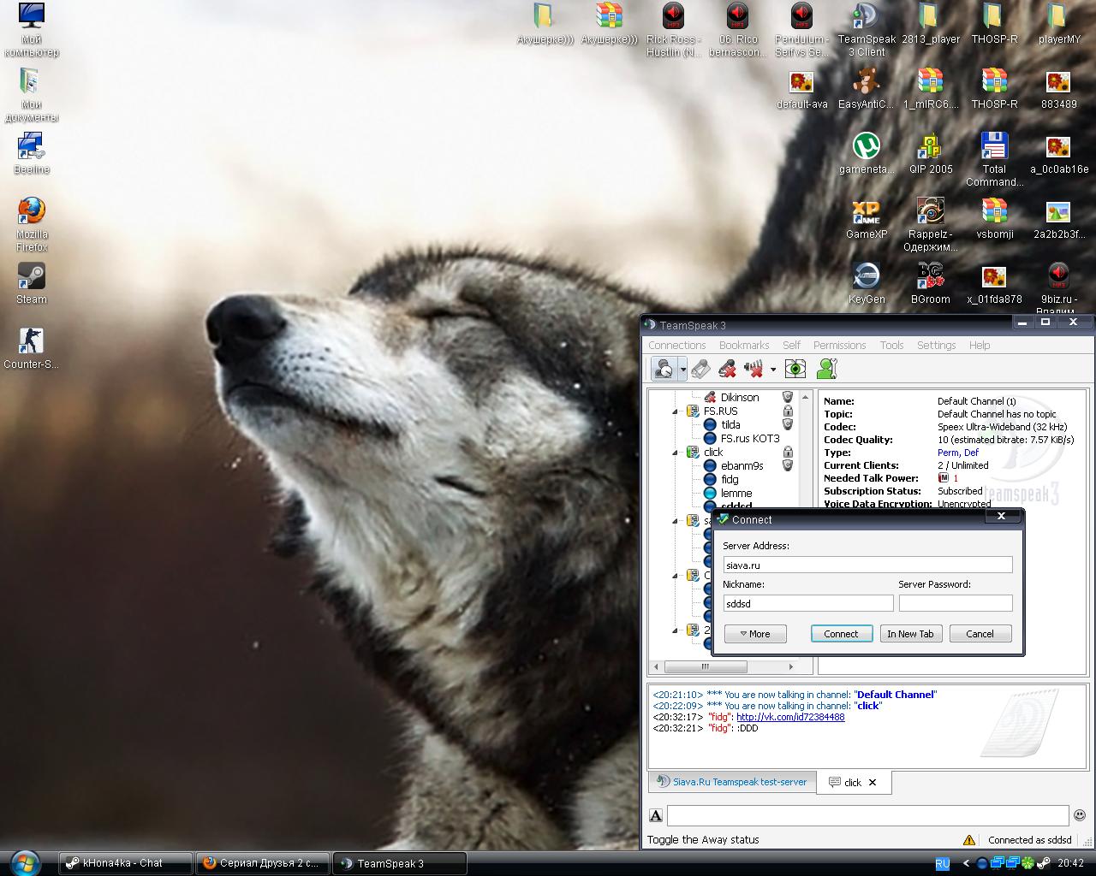Toggle mute microphone in the toolbar
This screenshot has width=1096, height=876.
pos(727,369)
